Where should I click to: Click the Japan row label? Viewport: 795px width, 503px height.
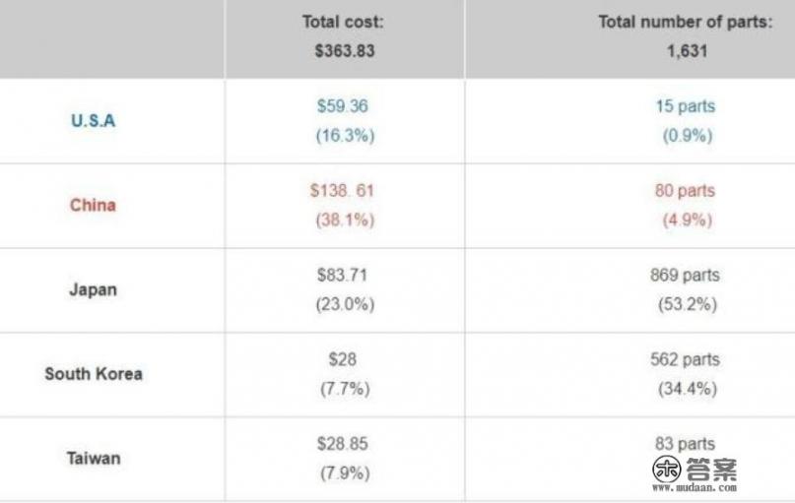click(x=93, y=289)
